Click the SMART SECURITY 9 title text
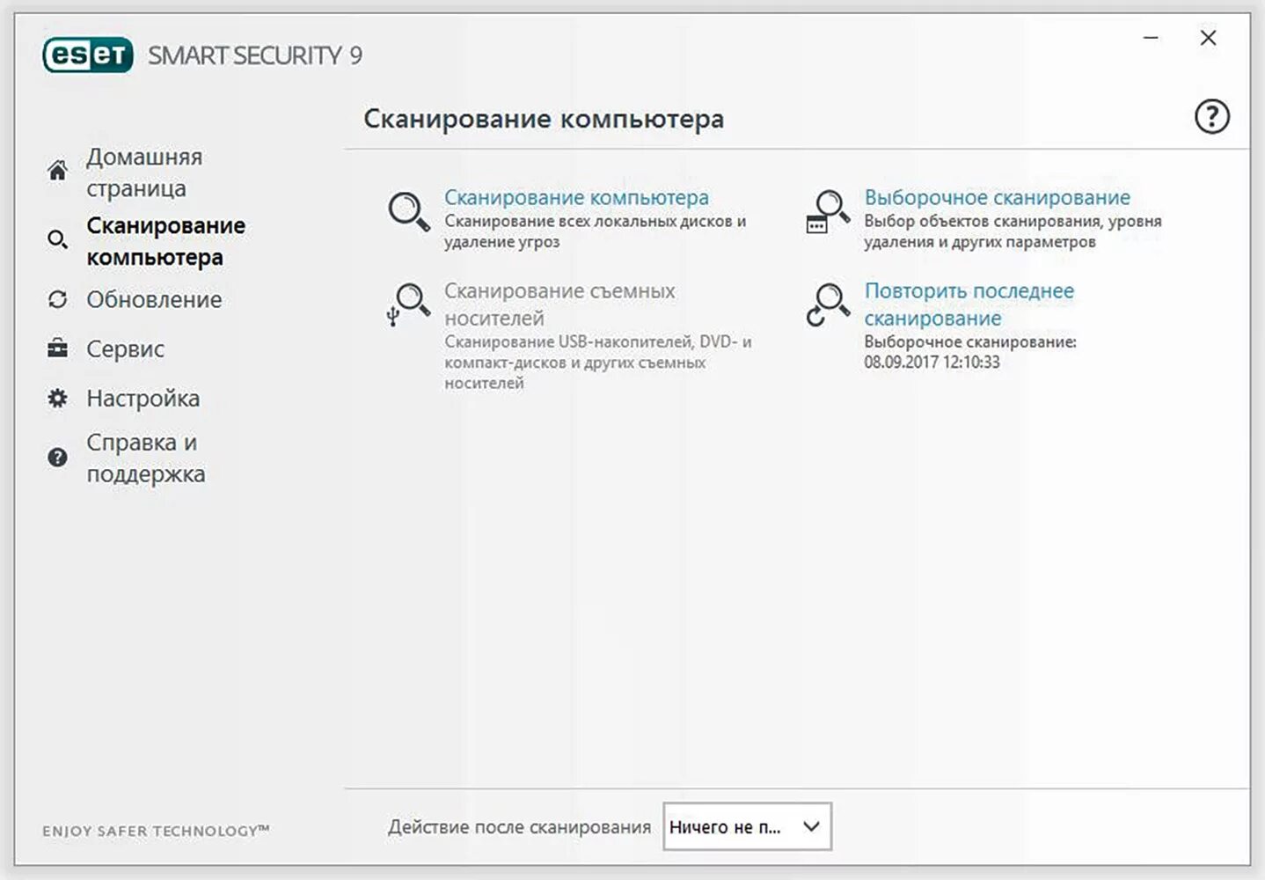This screenshot has height=880, width=1265. click(x=254, y=55)
